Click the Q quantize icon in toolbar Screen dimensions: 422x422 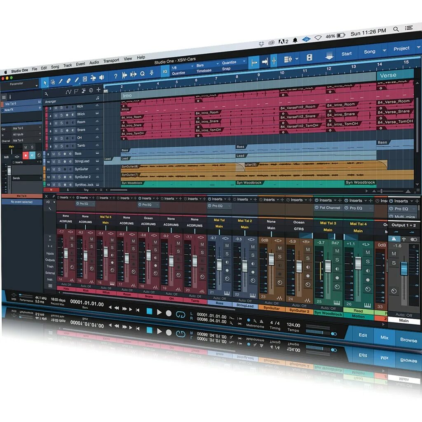(142, 73)
